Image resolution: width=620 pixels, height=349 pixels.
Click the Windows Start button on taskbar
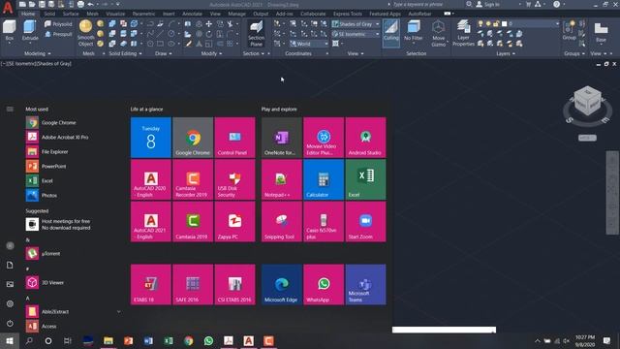10,340
